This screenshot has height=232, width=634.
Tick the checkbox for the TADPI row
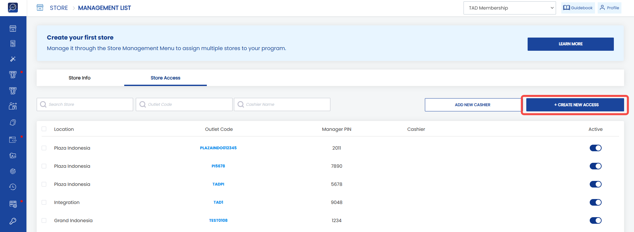click(44, 184)
